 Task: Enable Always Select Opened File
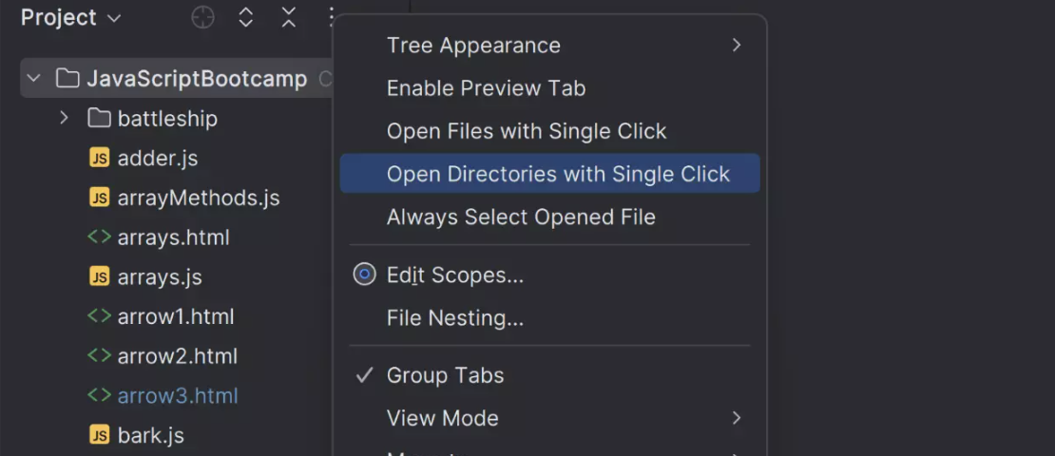520,217
